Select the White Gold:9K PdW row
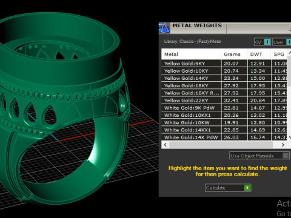The width and height of the screenshot is (291, 218). pos(224,108)
